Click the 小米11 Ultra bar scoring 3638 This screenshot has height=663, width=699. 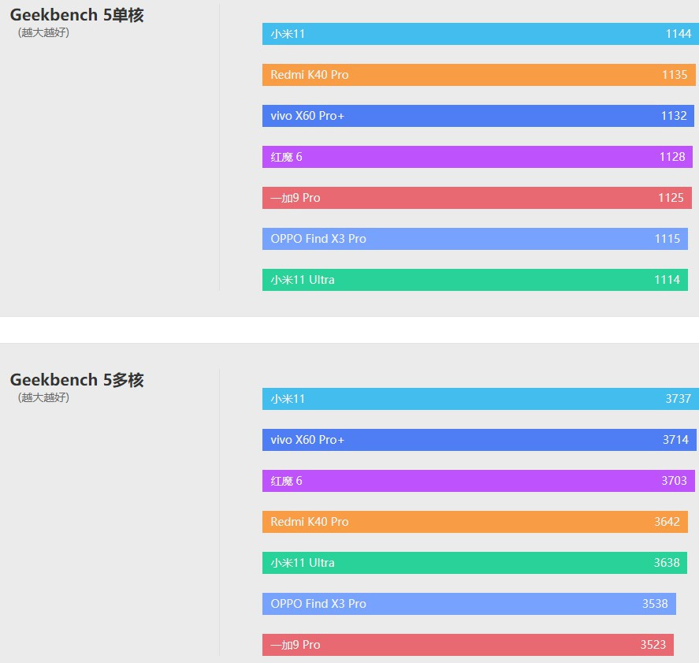click(473, 563)
